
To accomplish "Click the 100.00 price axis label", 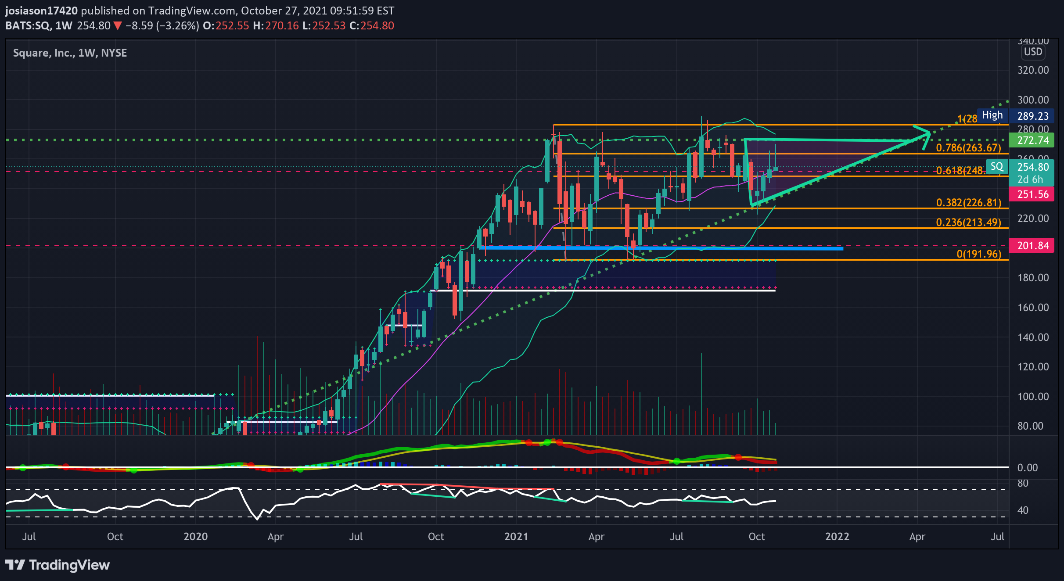I will coord(1033,397).
